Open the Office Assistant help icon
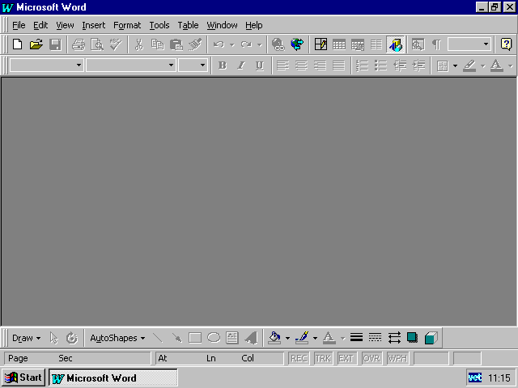 (507, 44)
